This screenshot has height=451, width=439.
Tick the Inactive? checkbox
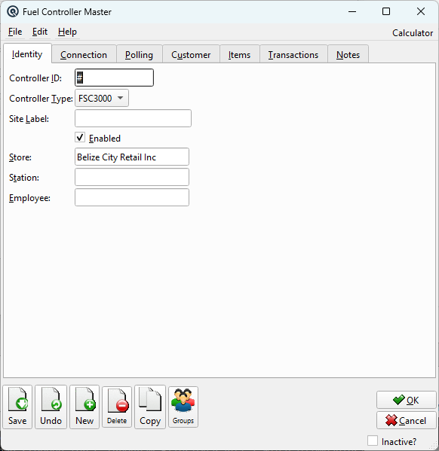(x=373, y=440)
